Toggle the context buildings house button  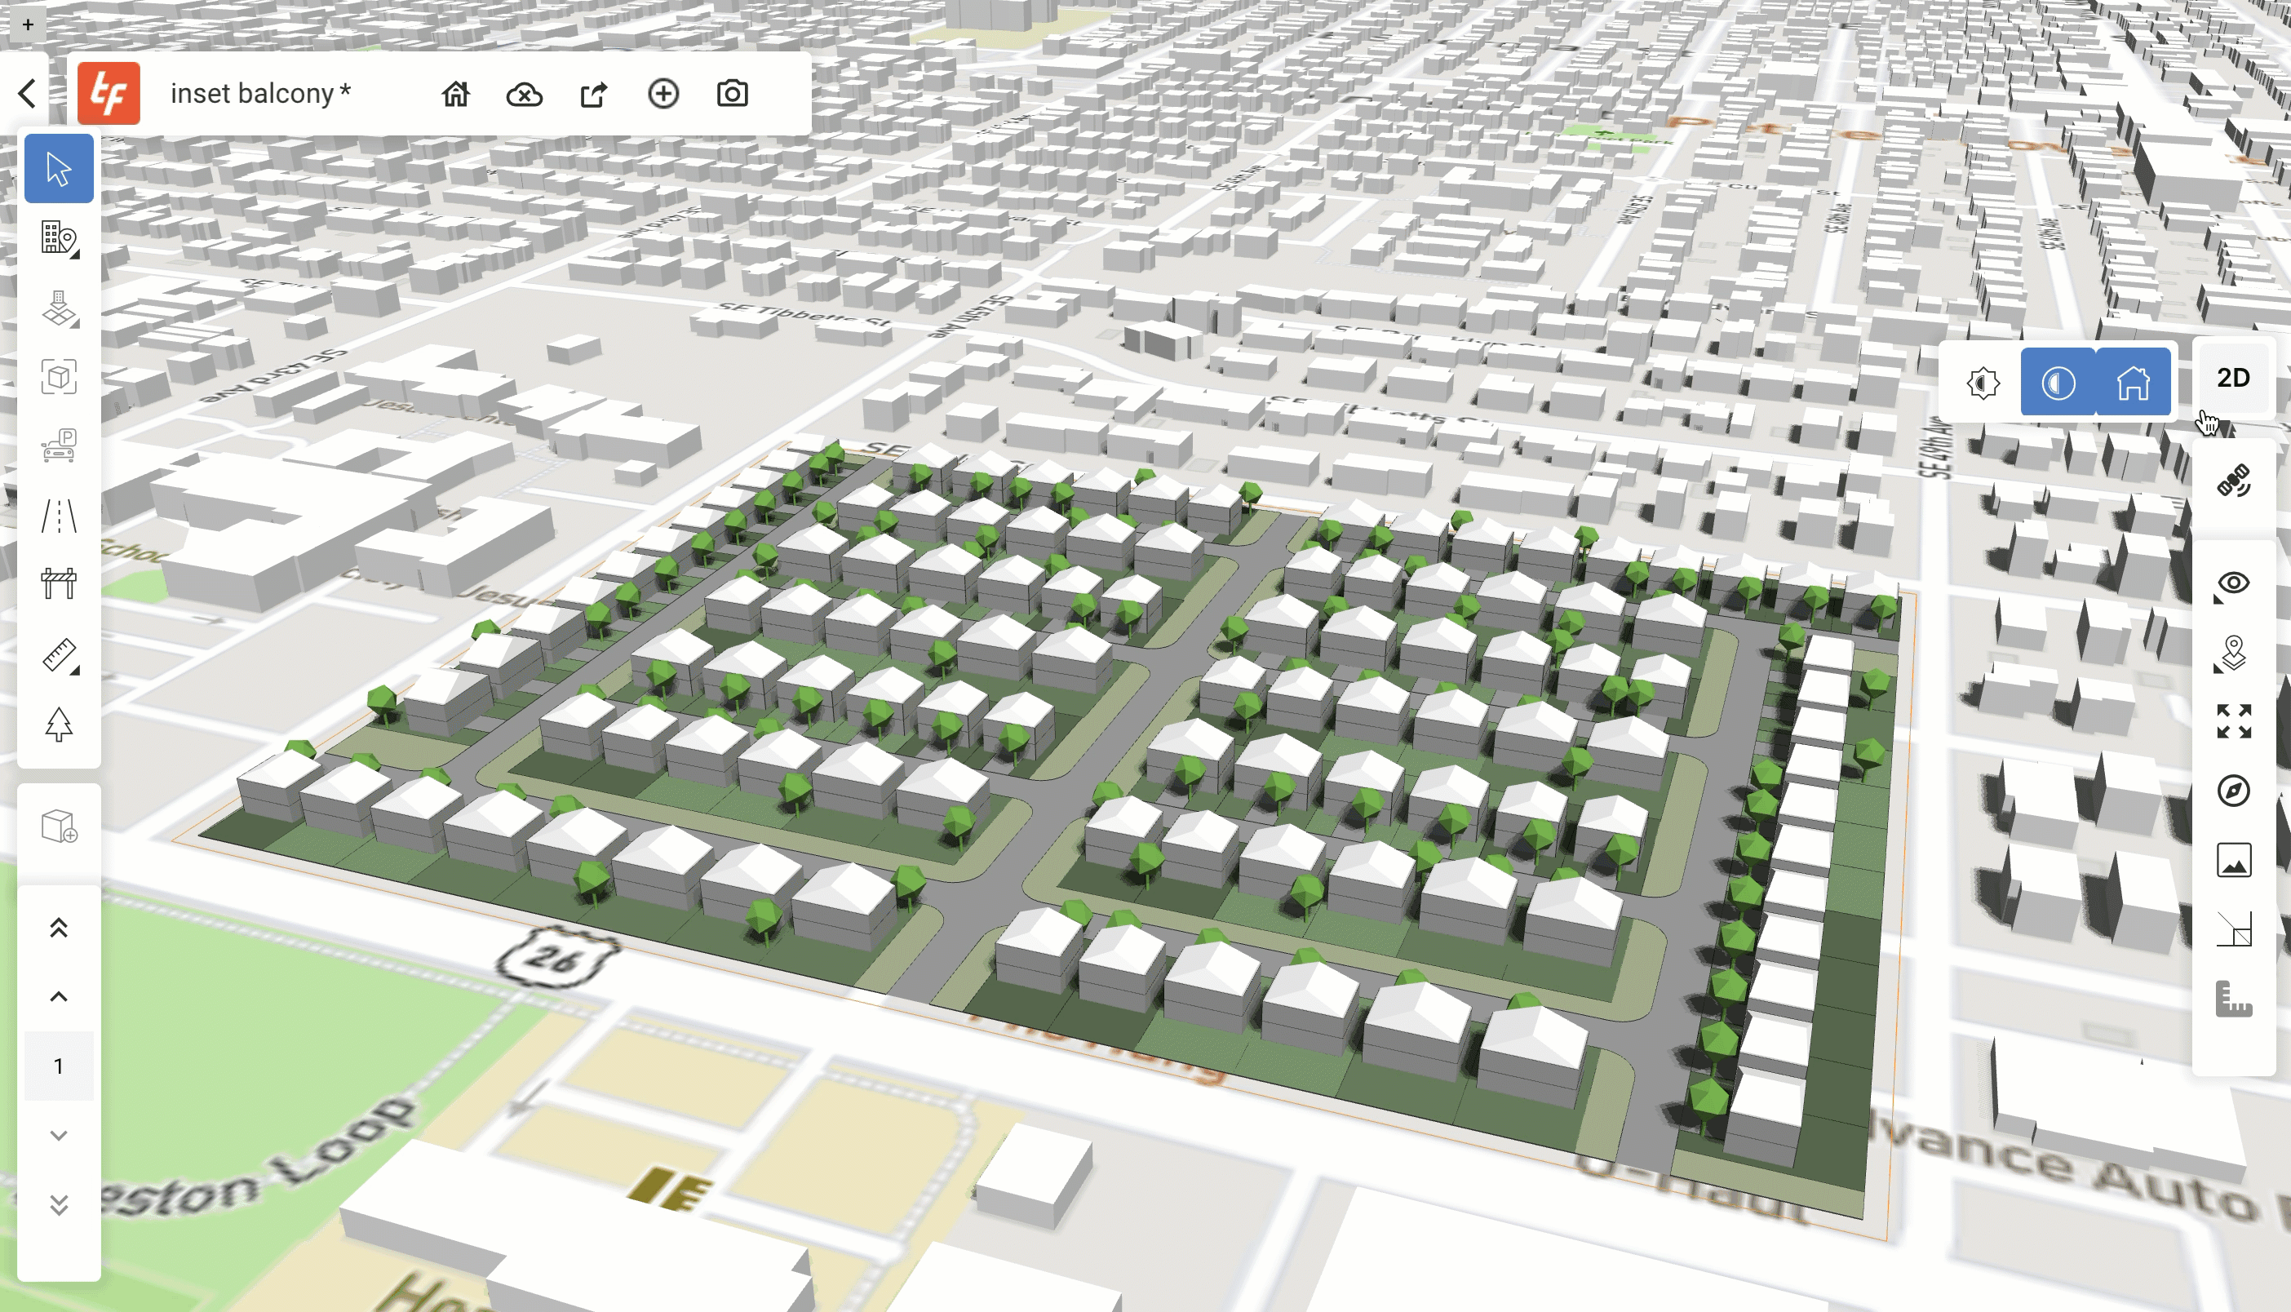click(x=2134, y=382)
